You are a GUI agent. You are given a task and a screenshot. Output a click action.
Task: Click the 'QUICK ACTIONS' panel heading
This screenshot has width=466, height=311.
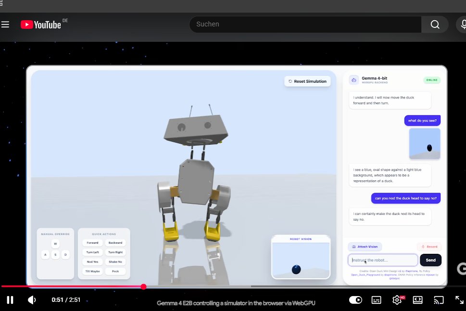[x=104, y=234]
